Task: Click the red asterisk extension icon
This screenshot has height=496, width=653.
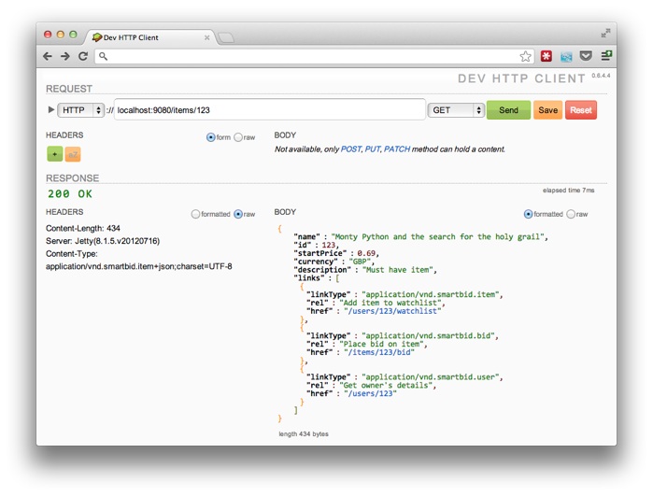Action: [547, 56]
